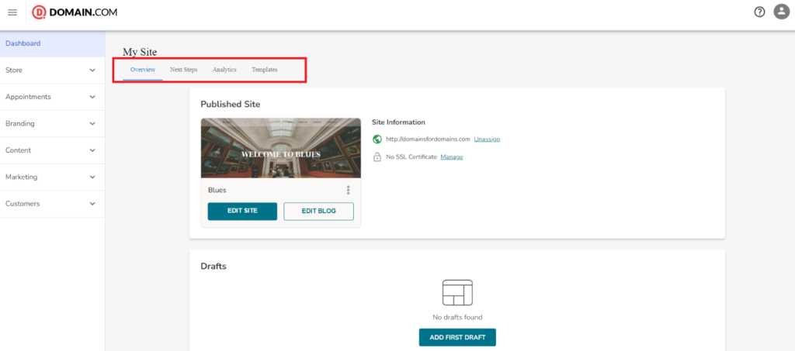Image resolution: width=795 pixels, height=351 pixels.
Task: Switch to the Next Steps tab
Action: [183, 70]
